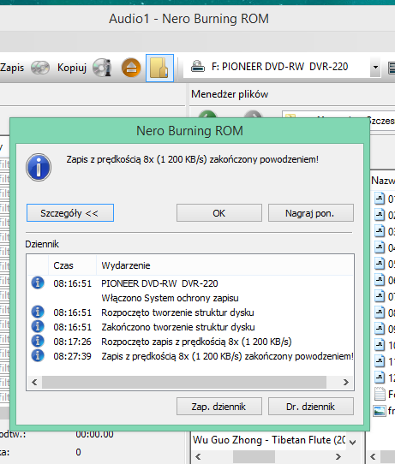Select the text document icon below track 12
The width and height of the screenshot is (395, 464).
[380, 394]
